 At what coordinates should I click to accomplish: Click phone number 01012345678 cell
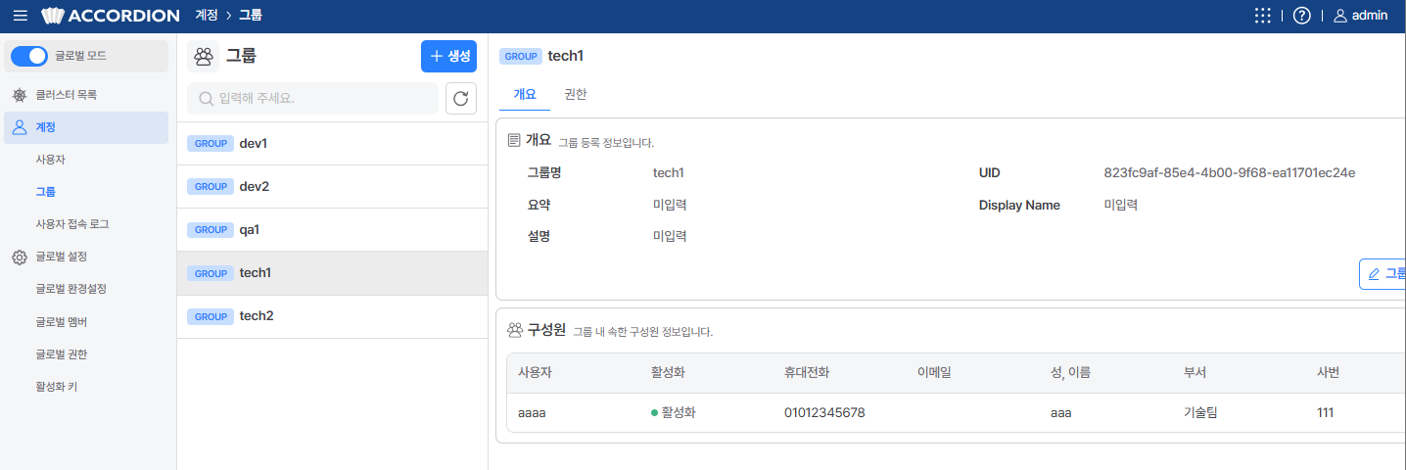click(x=824, y=413)
